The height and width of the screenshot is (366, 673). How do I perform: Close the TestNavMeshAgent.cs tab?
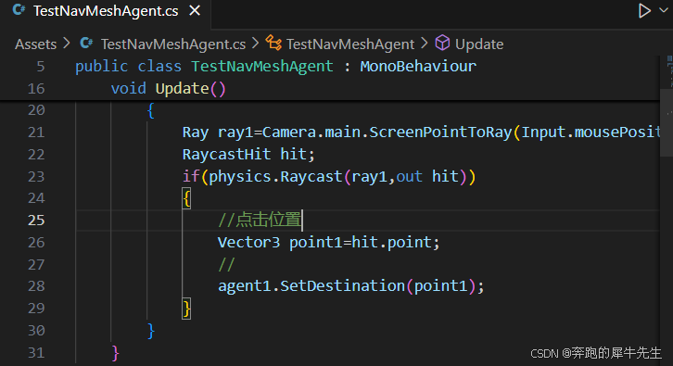(x=195, y=11)
